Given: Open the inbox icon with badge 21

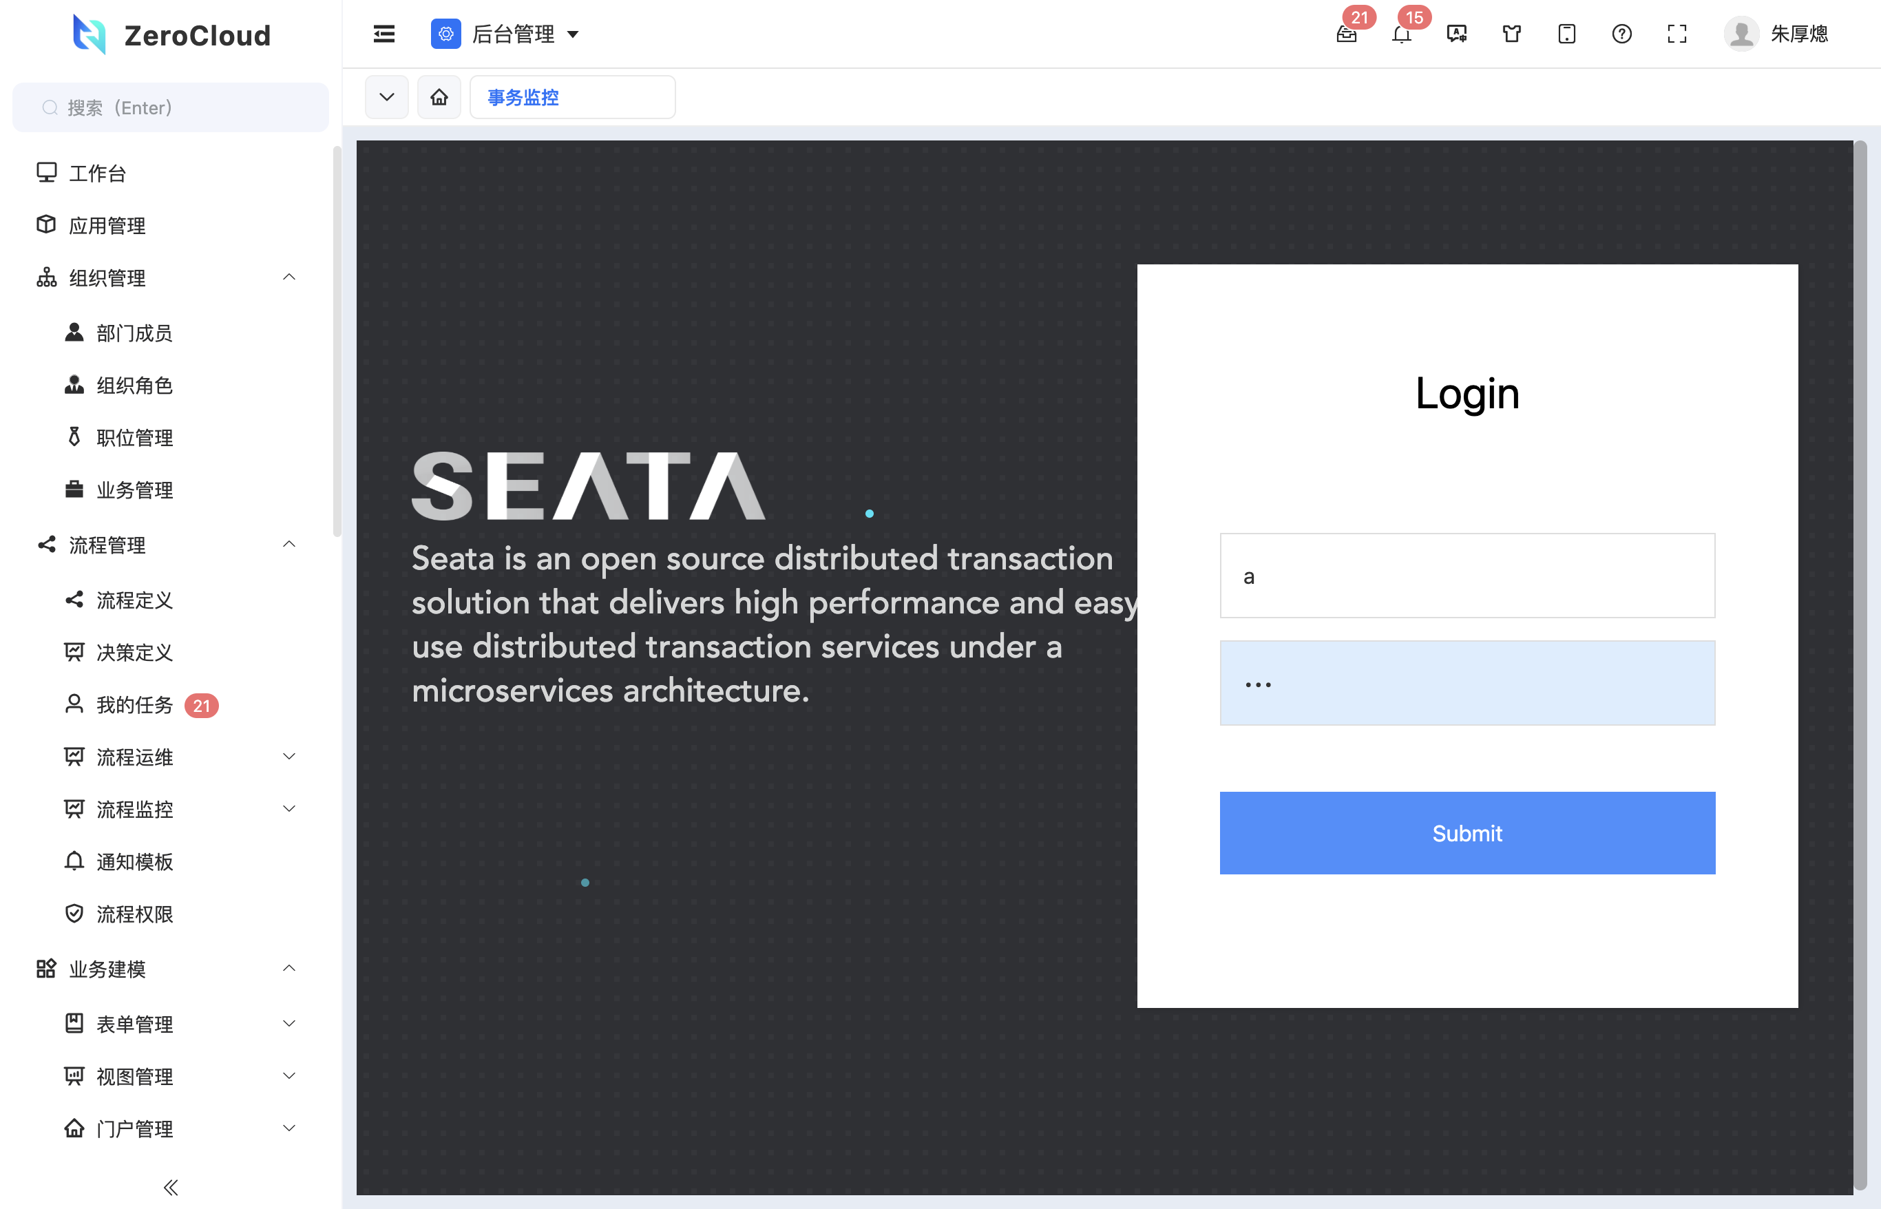Looking at the screenshot, I should pyautogui.click(x=1347, y=34).
